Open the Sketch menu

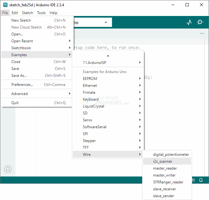tap(27, 13)
